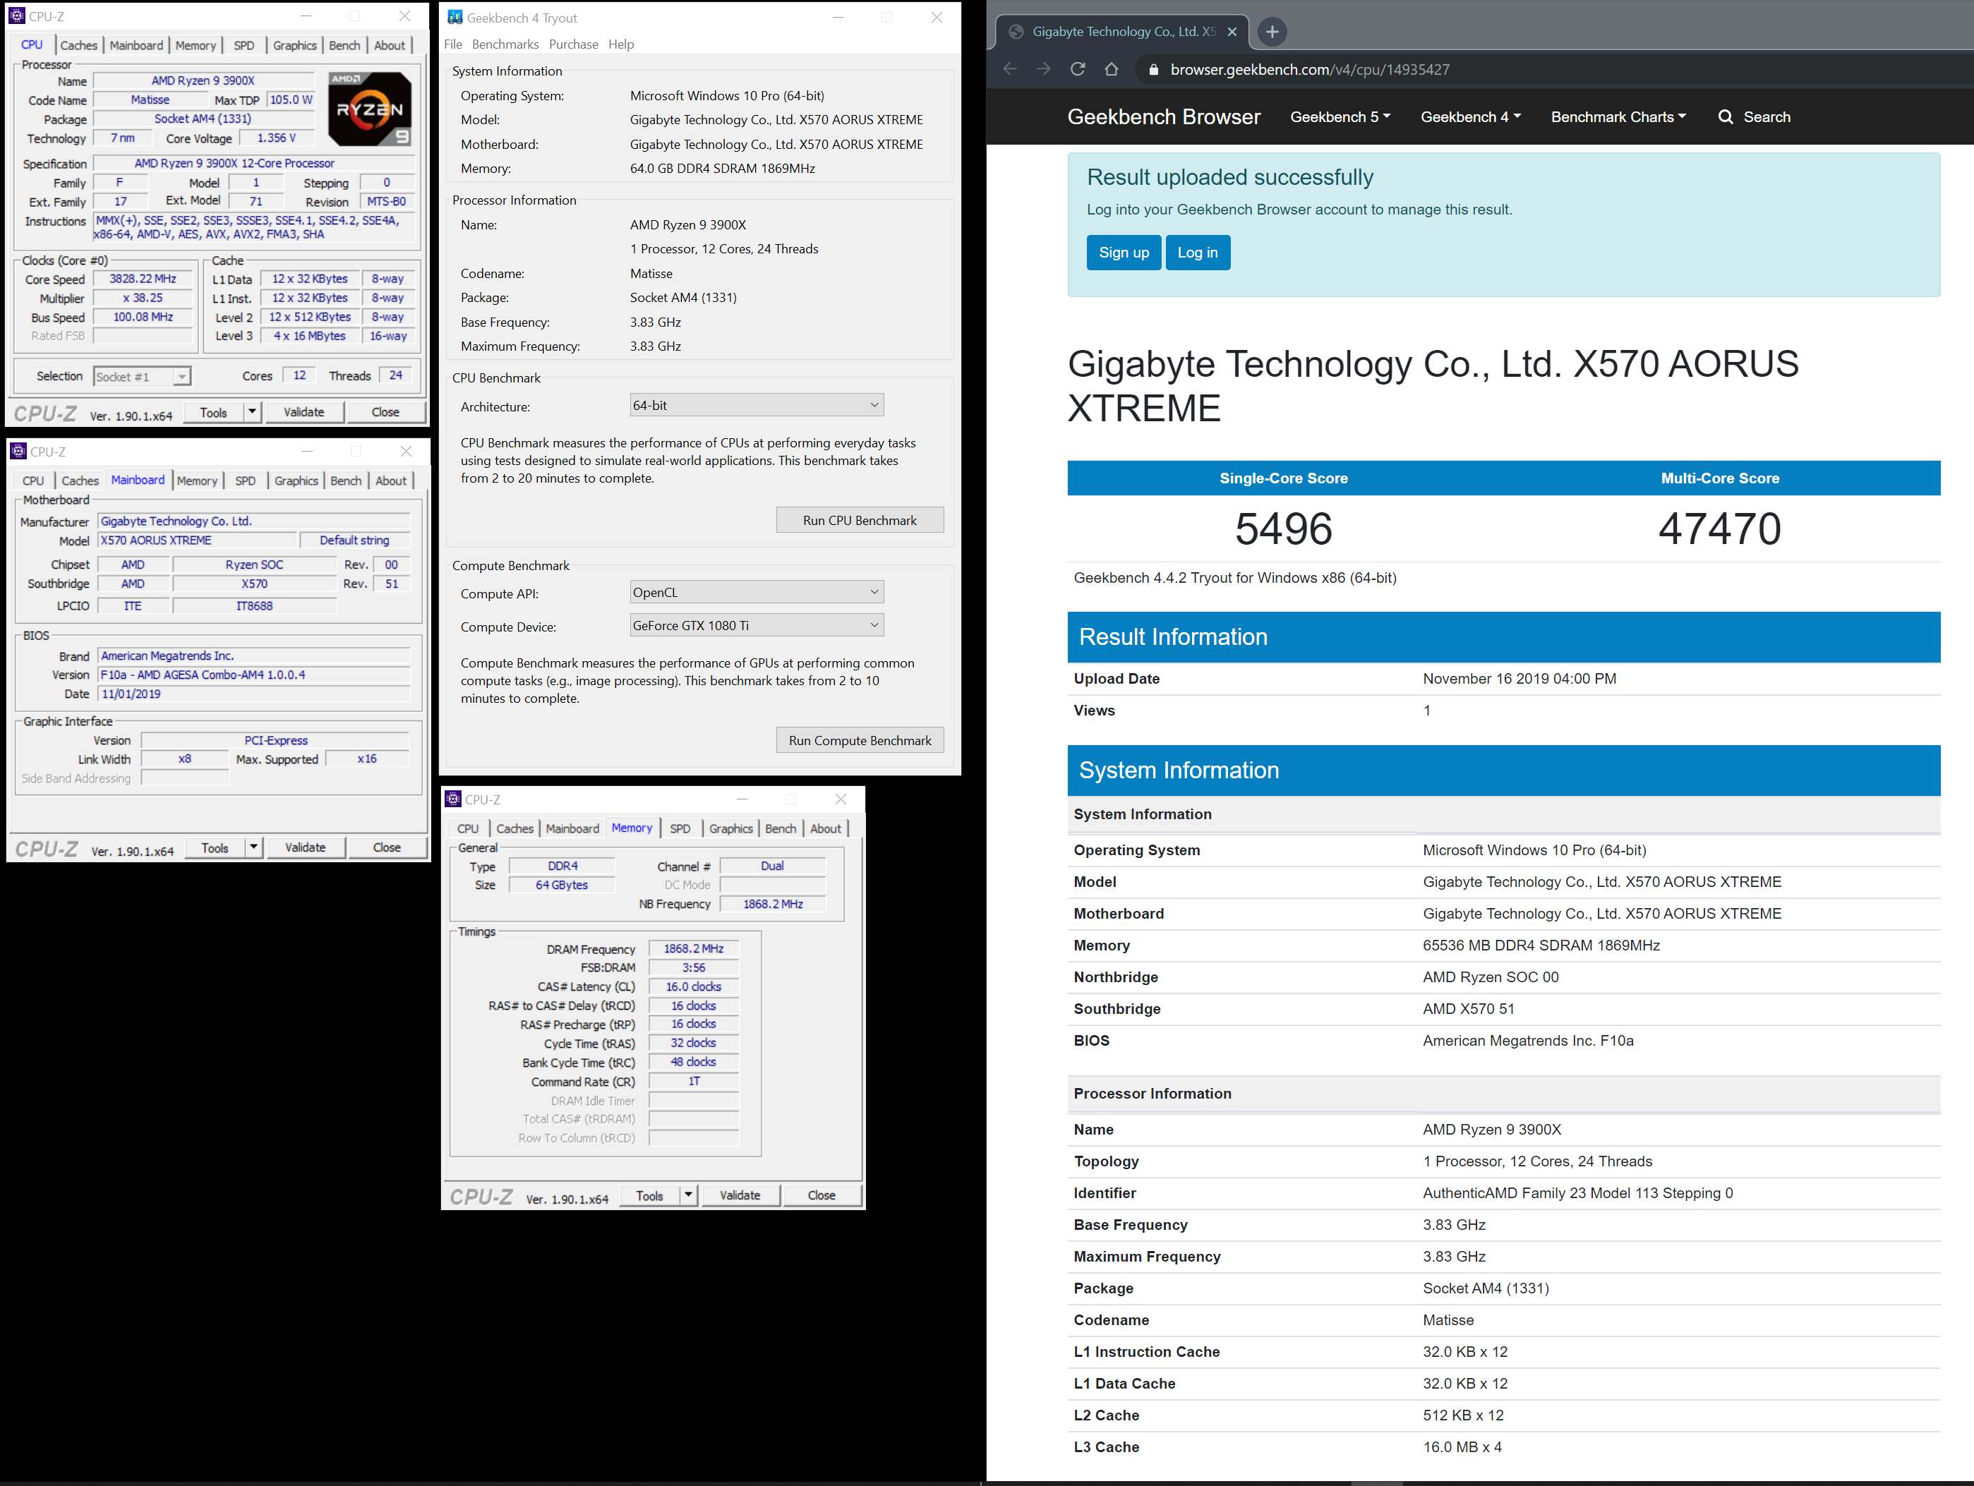Click the DRAM Frequency 1868.2 MHz value
This screenshot has height=1486, width=1974.
(693, 949)
